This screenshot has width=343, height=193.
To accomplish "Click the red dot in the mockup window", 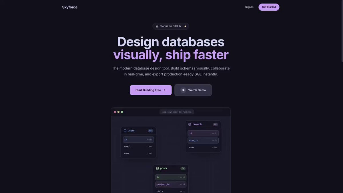I will point(115,112).
